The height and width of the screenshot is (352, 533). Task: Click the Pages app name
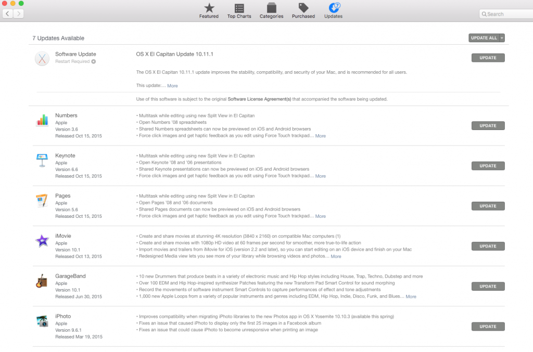pos(63,196)
